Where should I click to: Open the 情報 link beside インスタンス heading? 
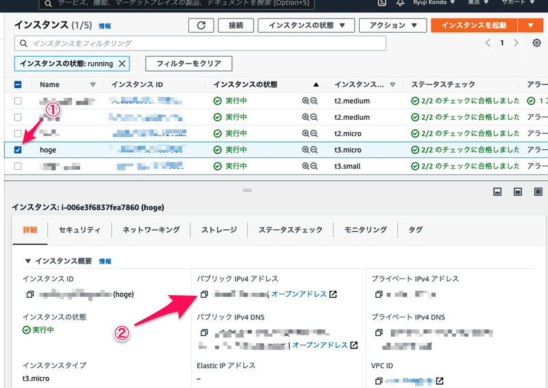[x=105, y=26]
